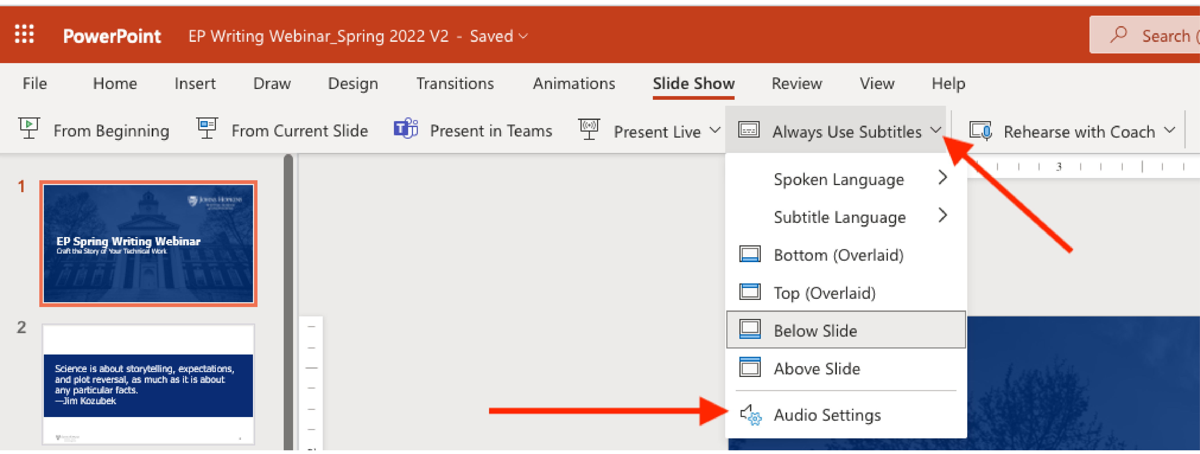This screenshot has width=1200, height=454.
Task: Toggle the Always Use Subtitles icon
Action: pyautogui.click(x=749, y=130)
